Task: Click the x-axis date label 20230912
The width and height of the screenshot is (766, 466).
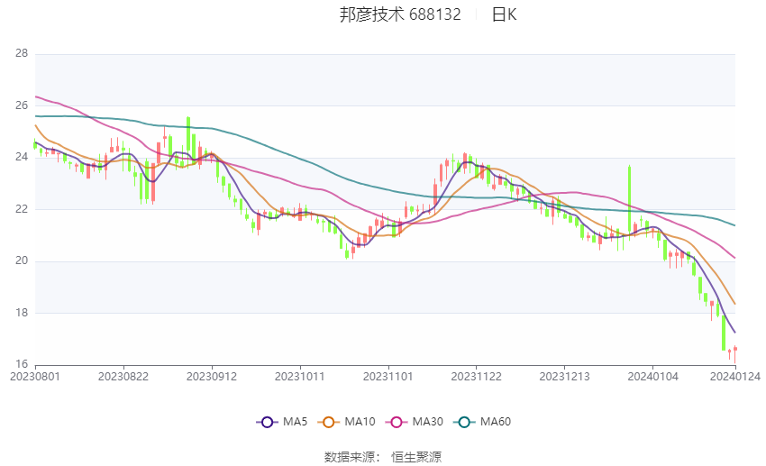Action: point(212,377)
